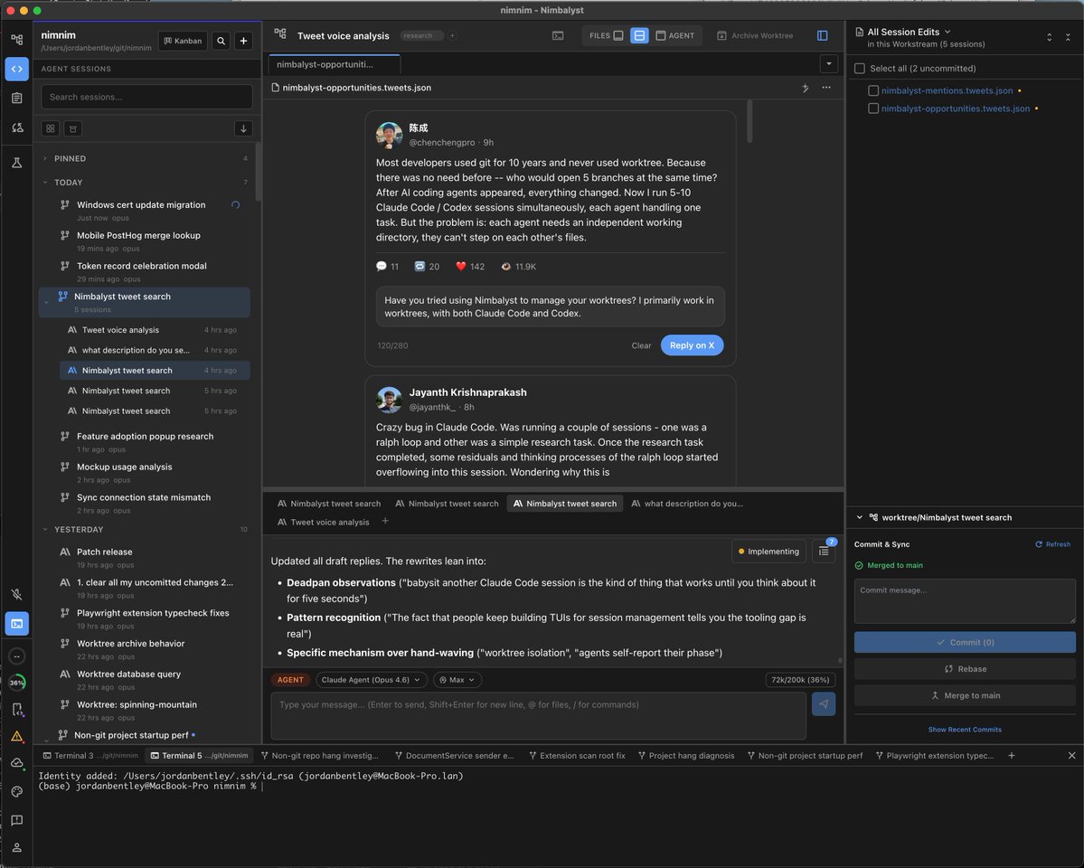This screenshot has width=1084, height=868.
Task: Switch to Terminal 3 tab
Action: pos(90,755)
